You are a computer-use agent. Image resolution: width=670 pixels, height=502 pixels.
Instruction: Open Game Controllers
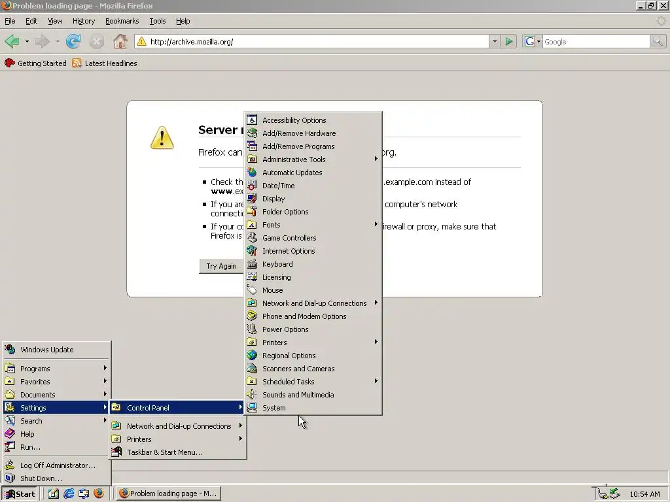pyautogui.click(x=313, y=238)
